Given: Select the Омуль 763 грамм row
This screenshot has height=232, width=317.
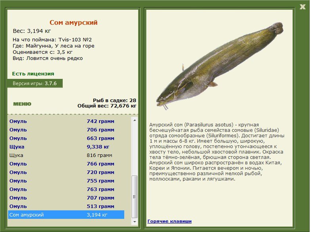Looking at the screenshot, I should [x=66, y=189].
